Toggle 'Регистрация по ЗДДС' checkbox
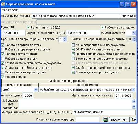 pyautogui.click(x=28, y=27)
